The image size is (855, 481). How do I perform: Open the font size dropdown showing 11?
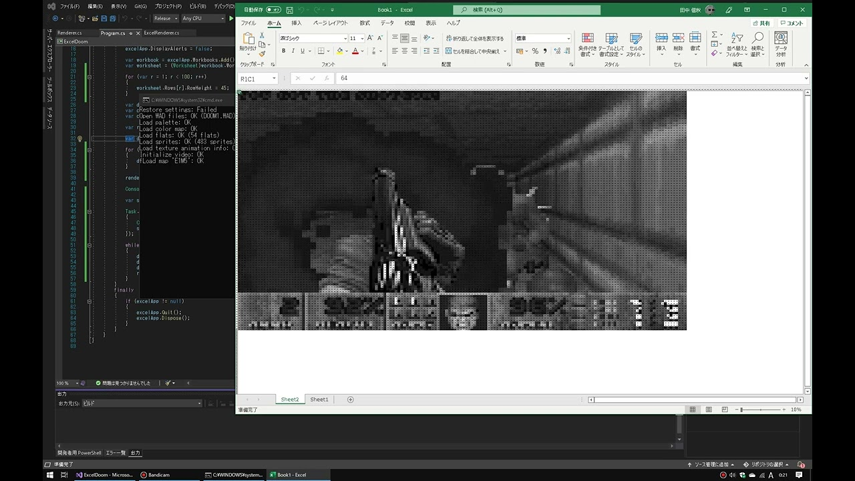(x=361, y=39)
